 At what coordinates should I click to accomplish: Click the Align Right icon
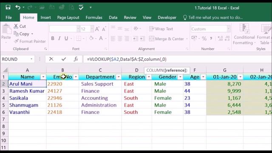click(127, 39)
